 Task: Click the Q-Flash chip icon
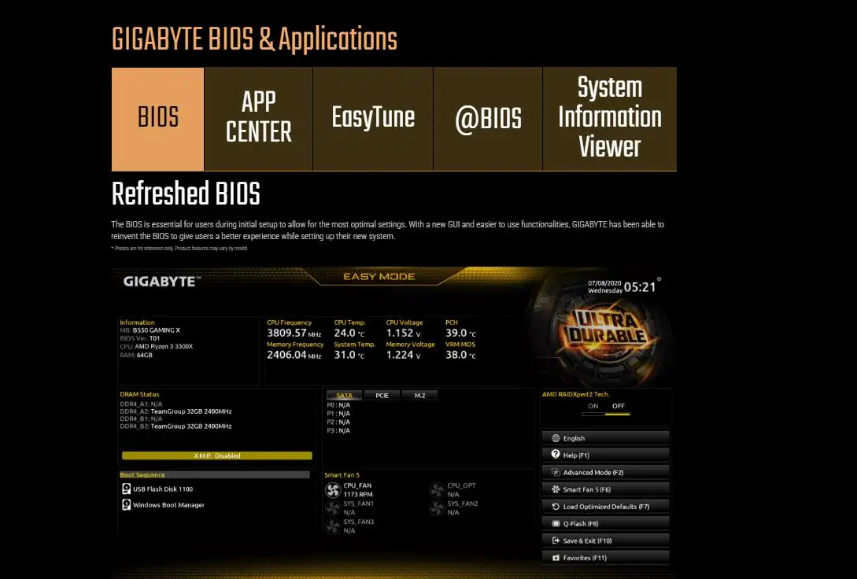pos(556,523)
